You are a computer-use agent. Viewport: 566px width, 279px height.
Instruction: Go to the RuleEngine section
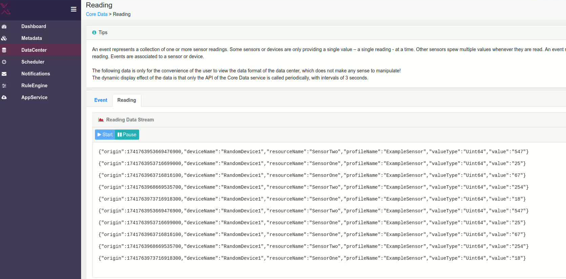pyautogui.click(x=34, y=86)
